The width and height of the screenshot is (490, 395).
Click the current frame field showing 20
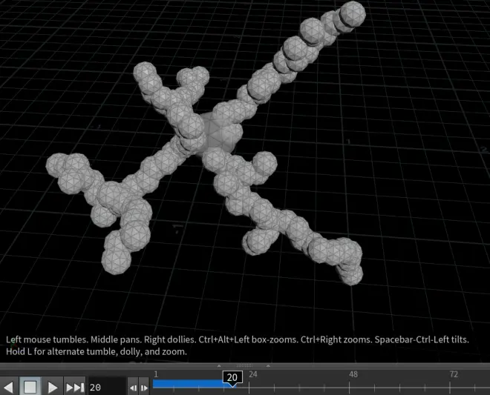(107, 387)
